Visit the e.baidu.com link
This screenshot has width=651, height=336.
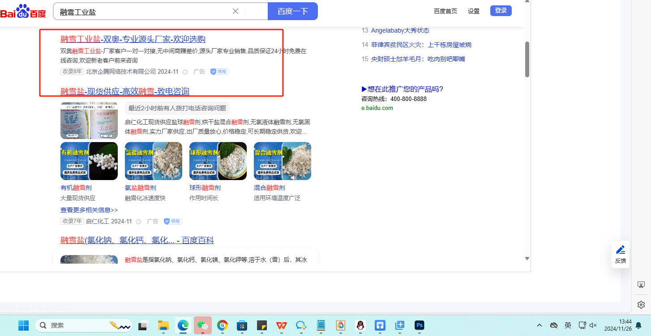tap(377, 108)
